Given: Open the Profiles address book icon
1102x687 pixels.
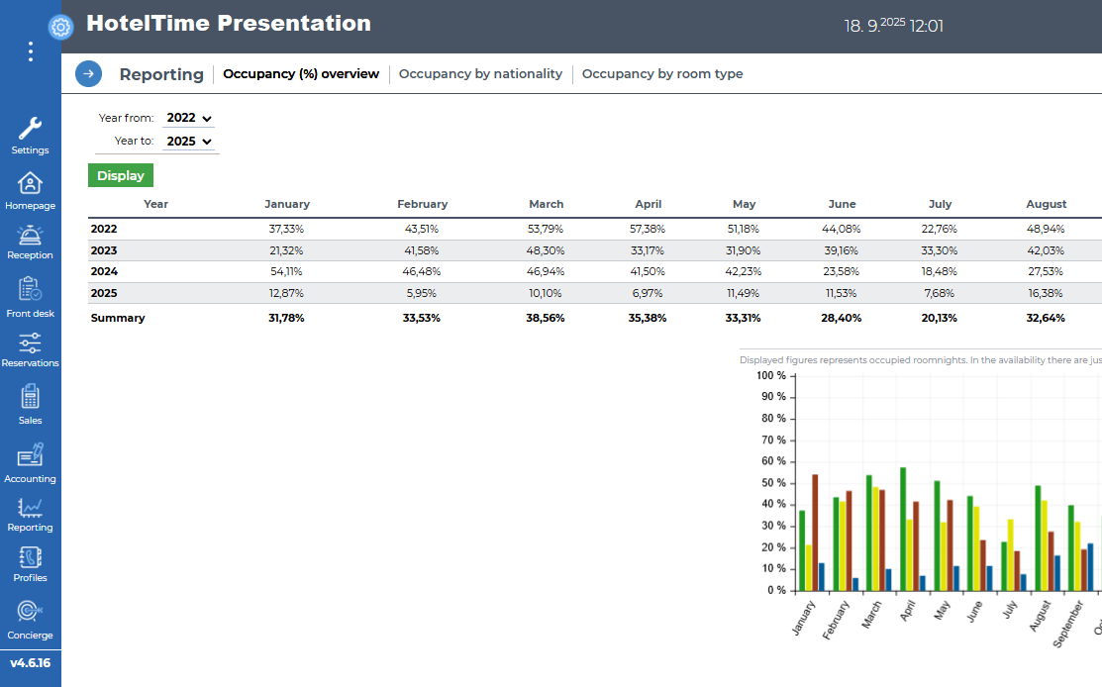Looking at the screenshot, I should 30,557.
